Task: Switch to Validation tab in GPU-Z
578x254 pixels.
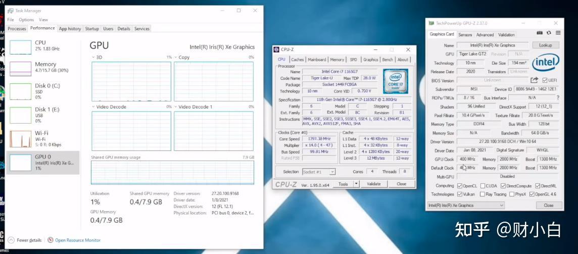Action: click(x=506, y=35)
